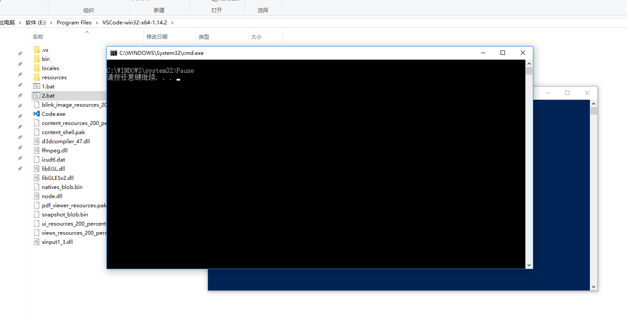Click the cmd.exe title bar icon

(x=113, y=53)
